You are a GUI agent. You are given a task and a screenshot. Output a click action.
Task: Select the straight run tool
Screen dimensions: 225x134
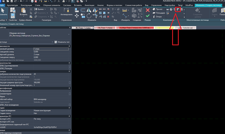tap(167, 9)
